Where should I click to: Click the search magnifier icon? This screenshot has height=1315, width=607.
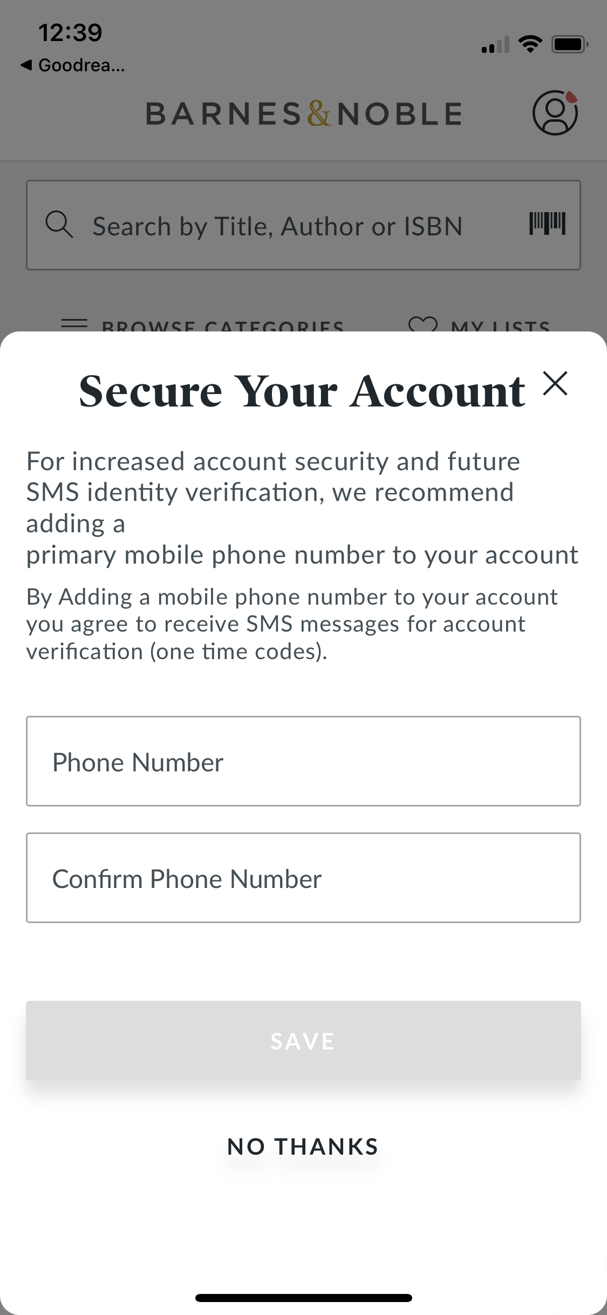click(59, 225)
